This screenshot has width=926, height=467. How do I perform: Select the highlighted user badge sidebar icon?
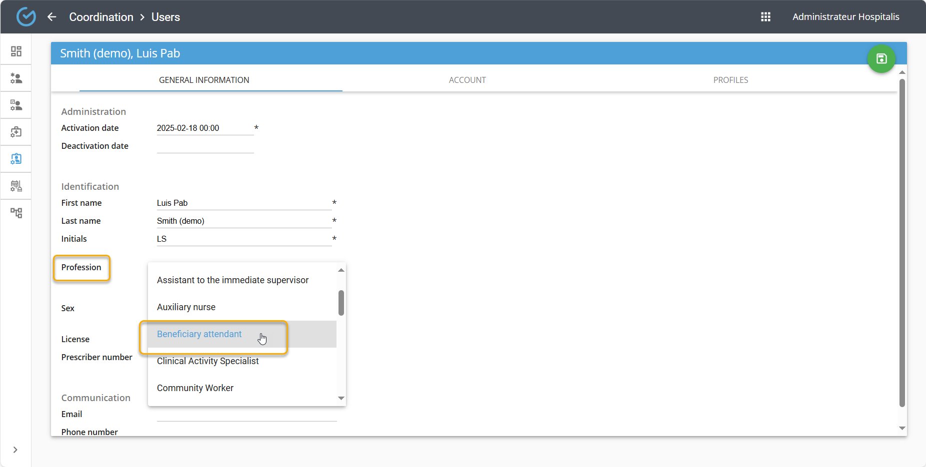(x=16, y=159)
